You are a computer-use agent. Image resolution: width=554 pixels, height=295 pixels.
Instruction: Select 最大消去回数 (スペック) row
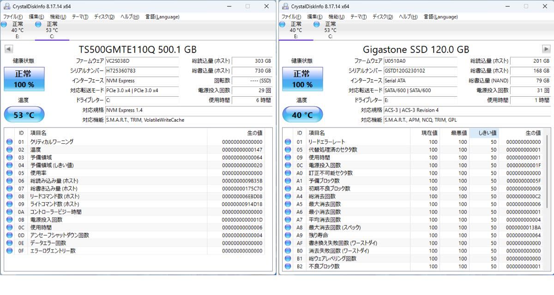[x=412, y=228]
